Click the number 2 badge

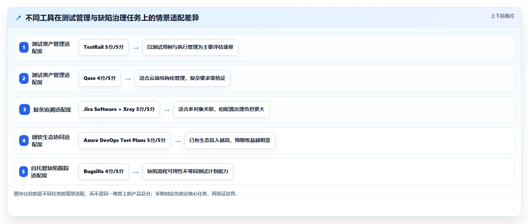pyautogui.click(x=24, y=78)
